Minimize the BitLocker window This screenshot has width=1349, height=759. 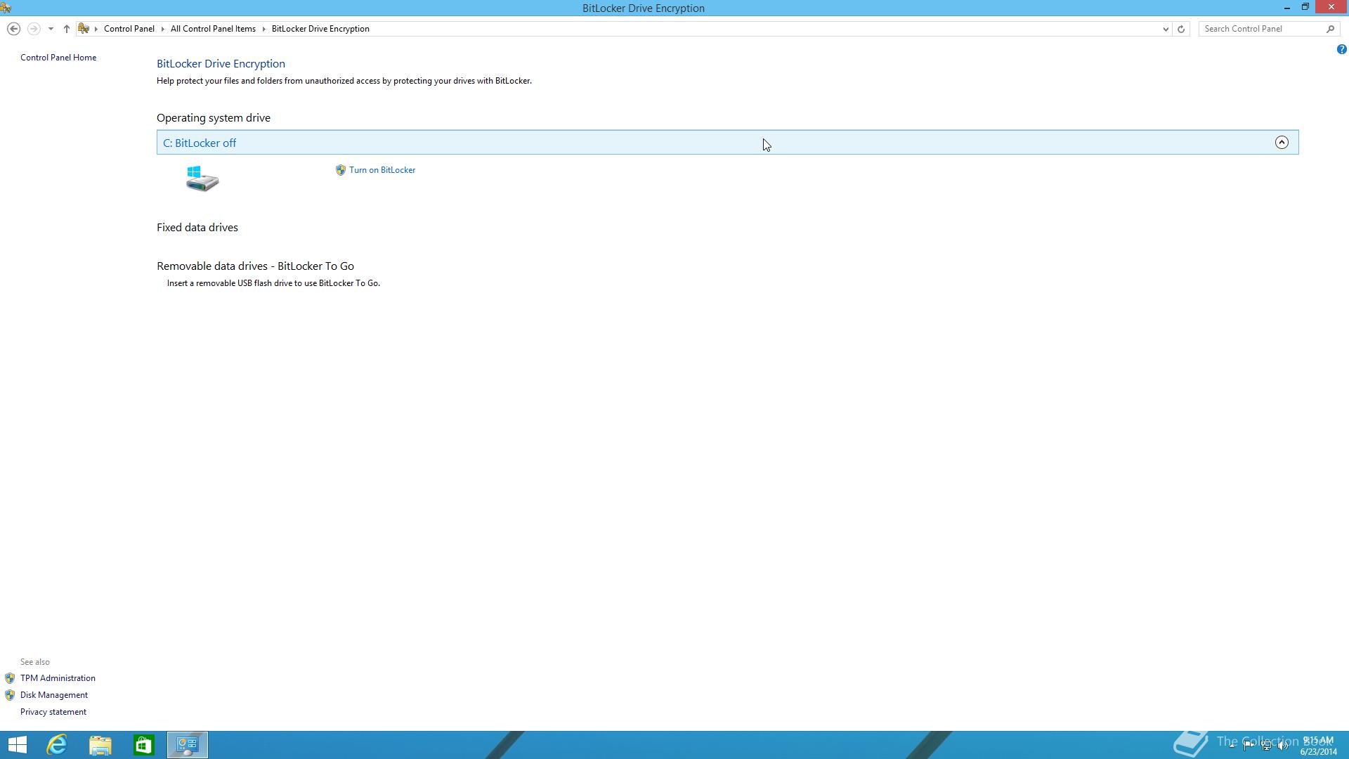click(1286, 8)
